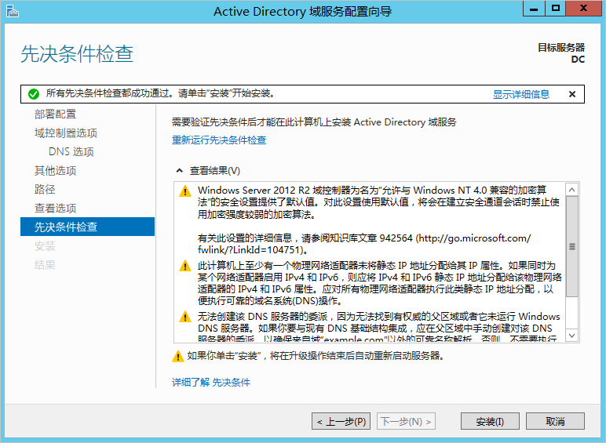Click the greyed-out 下一步(N) button
The image size is (606, 443).
point(406,421)
